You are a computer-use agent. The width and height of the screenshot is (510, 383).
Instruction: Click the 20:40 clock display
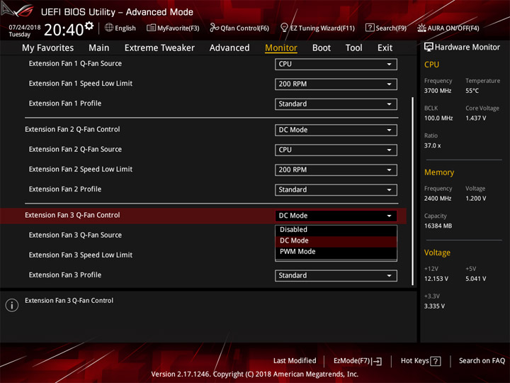coord(64,30)
